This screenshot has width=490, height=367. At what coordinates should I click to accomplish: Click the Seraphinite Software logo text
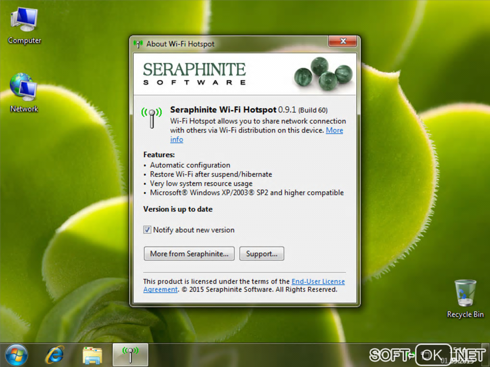[x=195, y=74]
